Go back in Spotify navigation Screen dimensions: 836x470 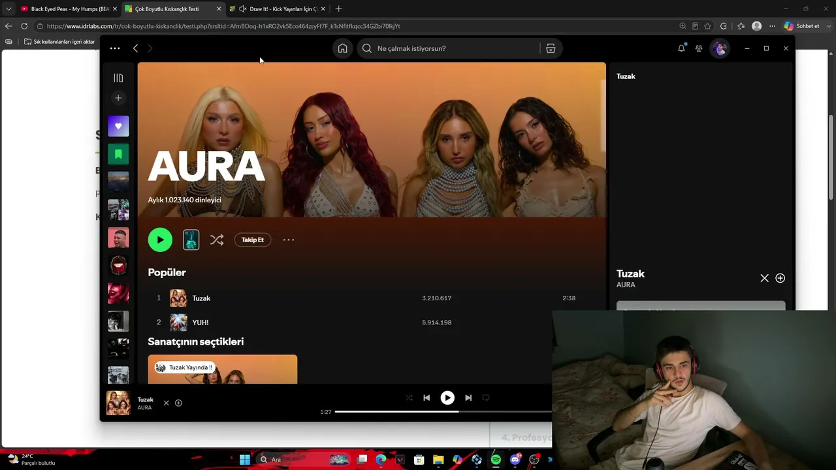(135, 48)
